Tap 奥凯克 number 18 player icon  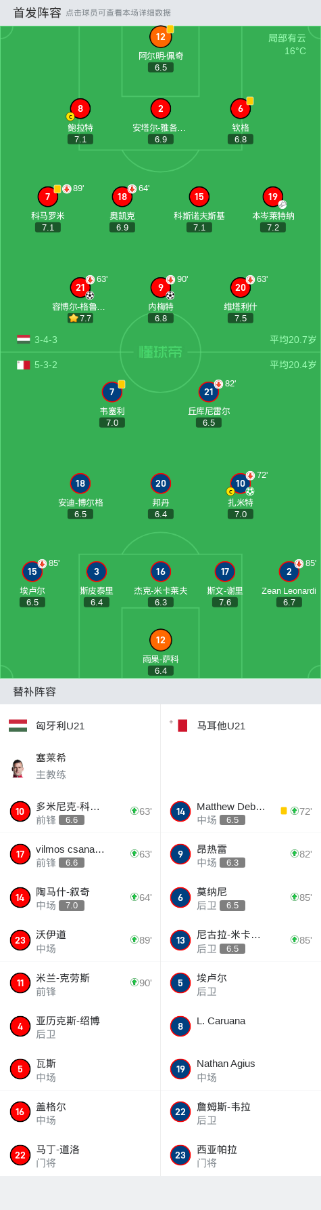tap(122, 197)
